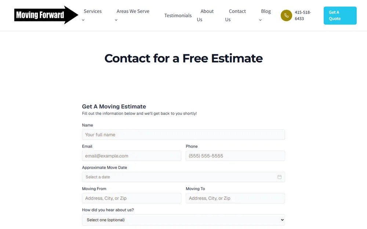Focus the Name input field

pos(183,134)
